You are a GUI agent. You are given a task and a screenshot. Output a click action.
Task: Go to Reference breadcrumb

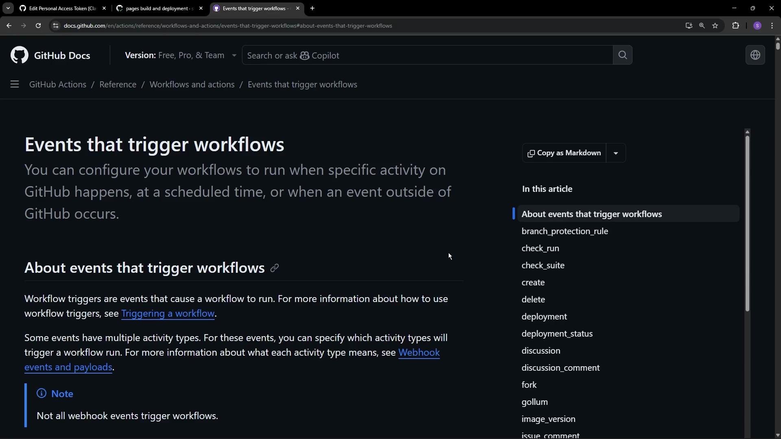(x=118, y=85)
